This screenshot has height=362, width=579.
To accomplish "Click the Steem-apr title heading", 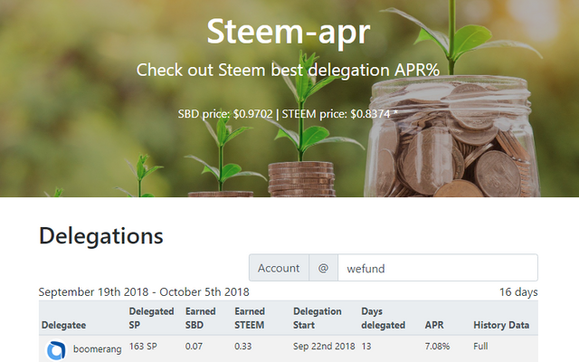I will pos(289,31).
